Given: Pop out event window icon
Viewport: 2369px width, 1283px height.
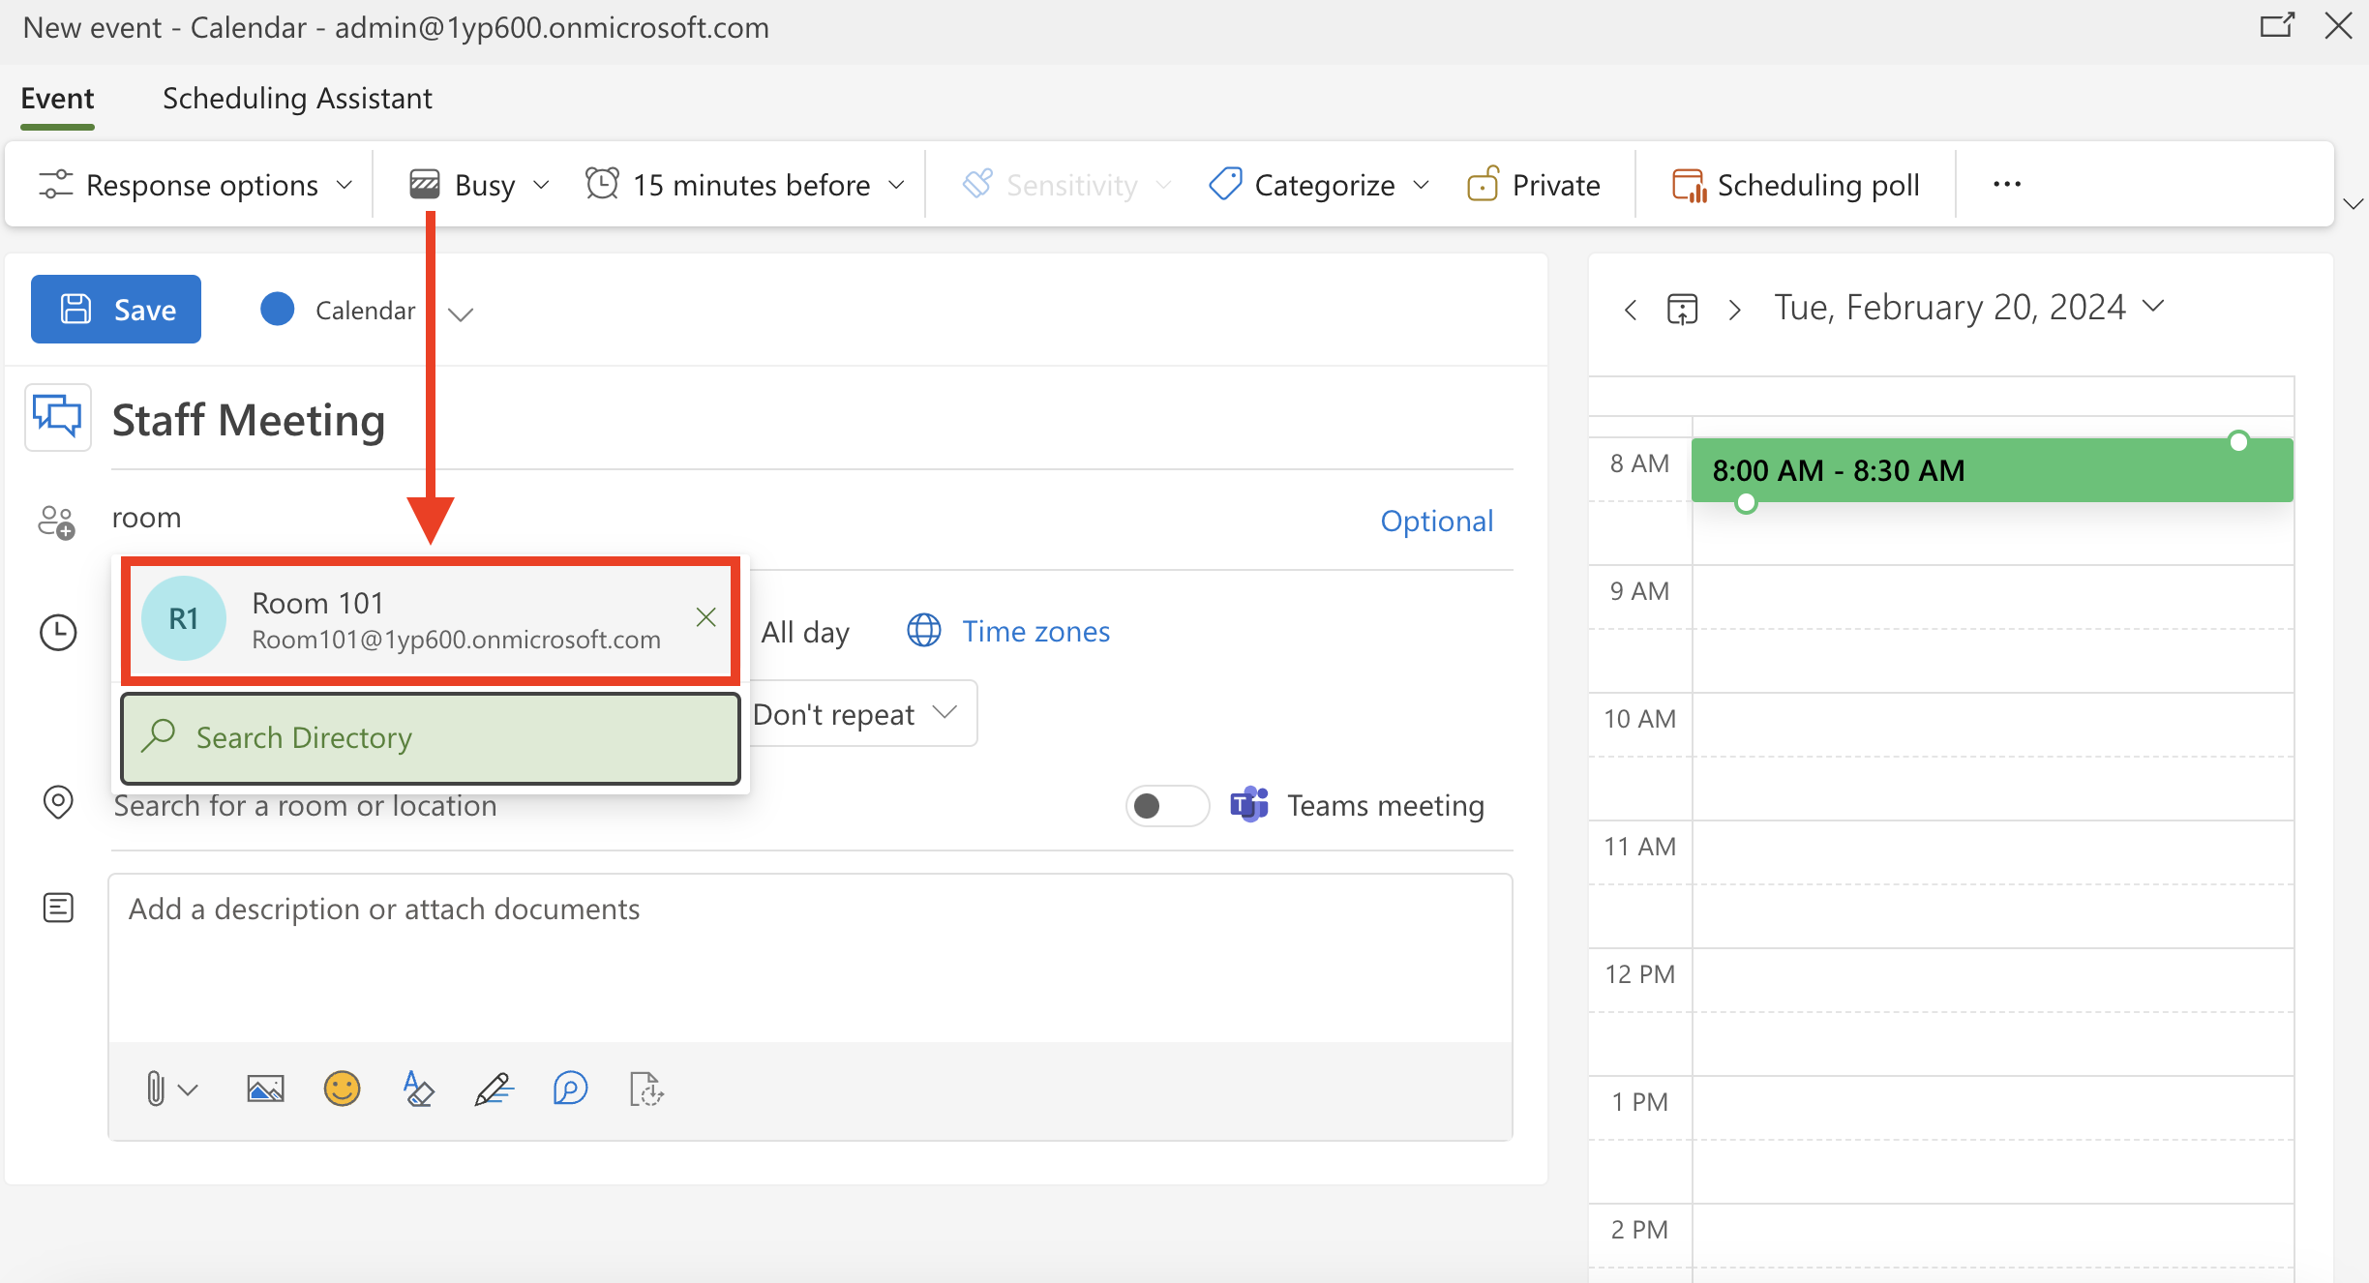Looking at the screenshot, I should pyautogui.click(x=2276, y=26).
